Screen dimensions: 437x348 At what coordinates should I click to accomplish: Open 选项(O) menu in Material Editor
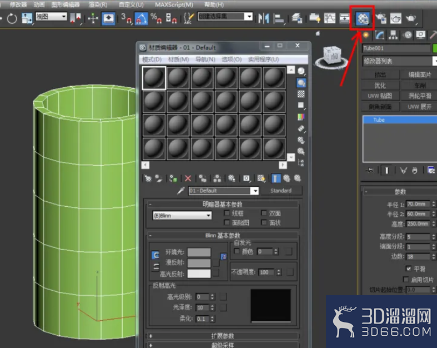(232, 59)
